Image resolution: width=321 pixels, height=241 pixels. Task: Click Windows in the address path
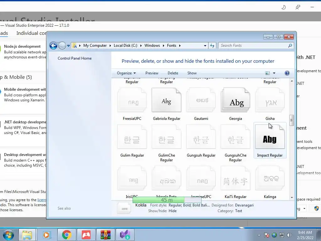point(152,46)
